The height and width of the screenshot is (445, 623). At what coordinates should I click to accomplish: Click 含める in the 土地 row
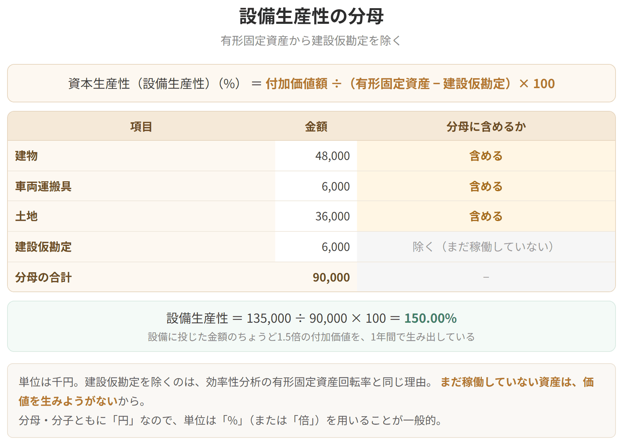coord(486,216)
